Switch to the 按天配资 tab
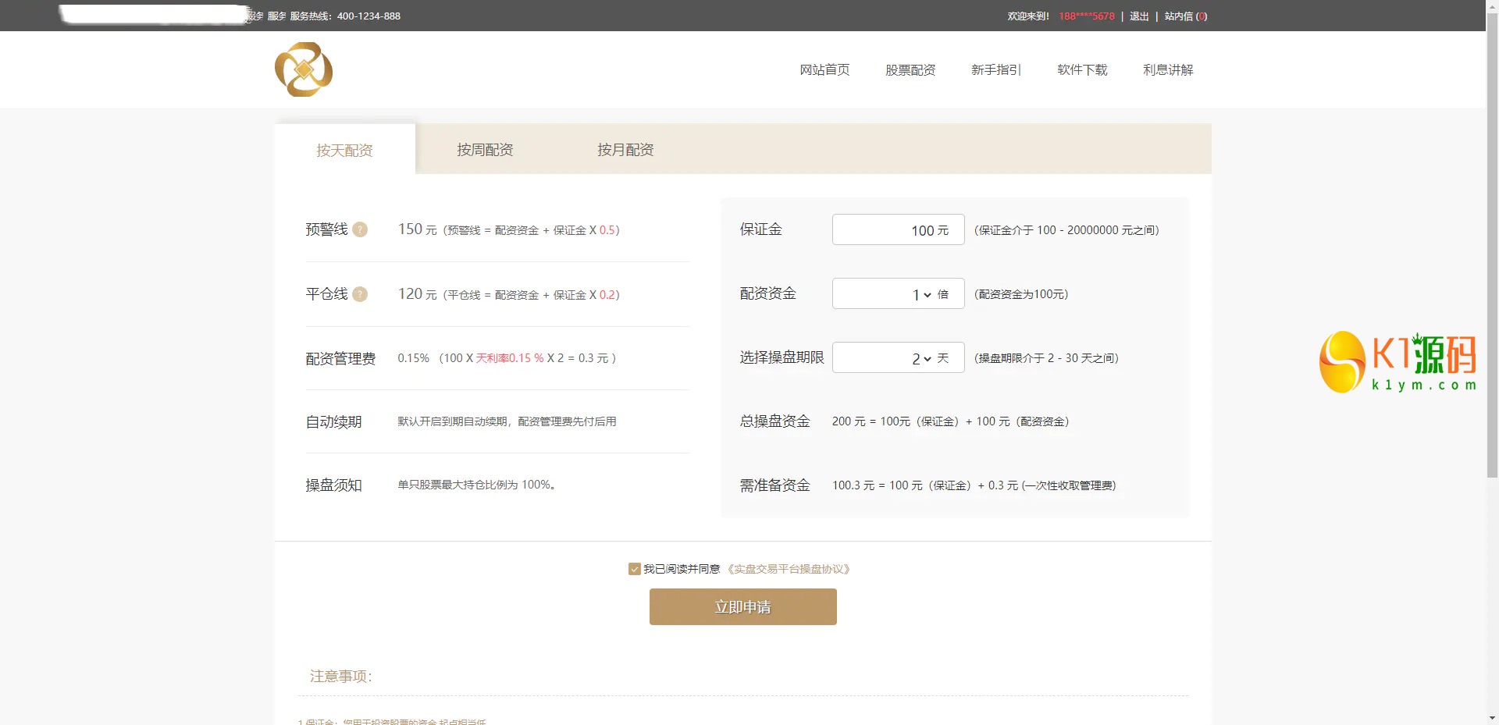The height and width of the screenshot is (725, 1499). pos(344,150)
